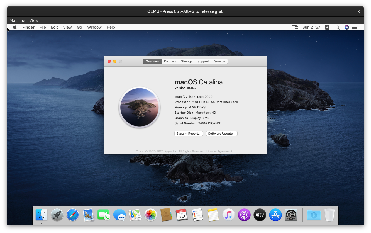
Task: Launch Apple Music
Action: click(x=228, y=215)
